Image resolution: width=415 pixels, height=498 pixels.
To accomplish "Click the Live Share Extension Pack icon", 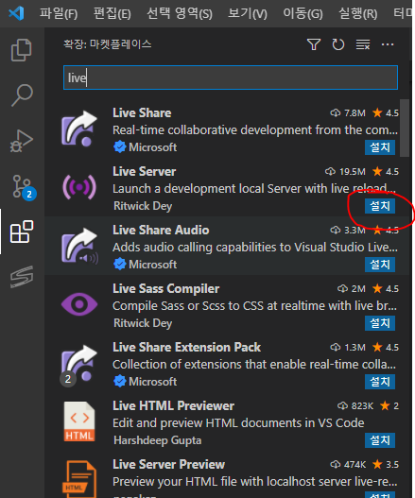I will pyautogui.click(x=78, y=365).
